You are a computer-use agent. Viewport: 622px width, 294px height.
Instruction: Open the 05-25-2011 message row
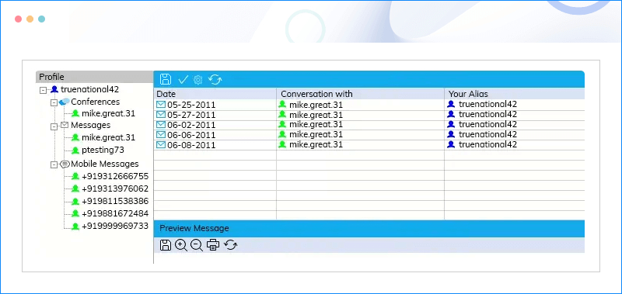tap(369, 105)
